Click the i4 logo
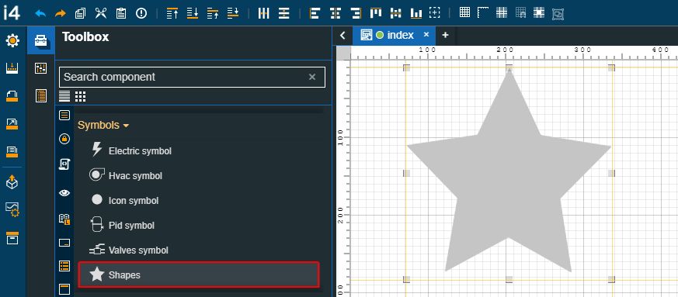The height and width of the screenshot is (297, 678). tap(12, 12)
